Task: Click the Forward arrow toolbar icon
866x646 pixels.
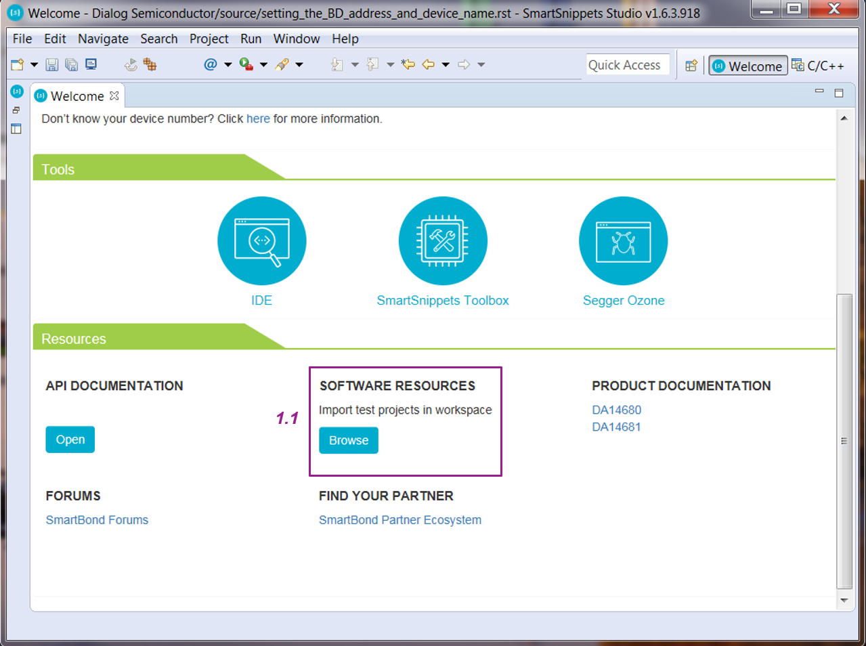Action: pyautogui.click(x=464, y=64)
